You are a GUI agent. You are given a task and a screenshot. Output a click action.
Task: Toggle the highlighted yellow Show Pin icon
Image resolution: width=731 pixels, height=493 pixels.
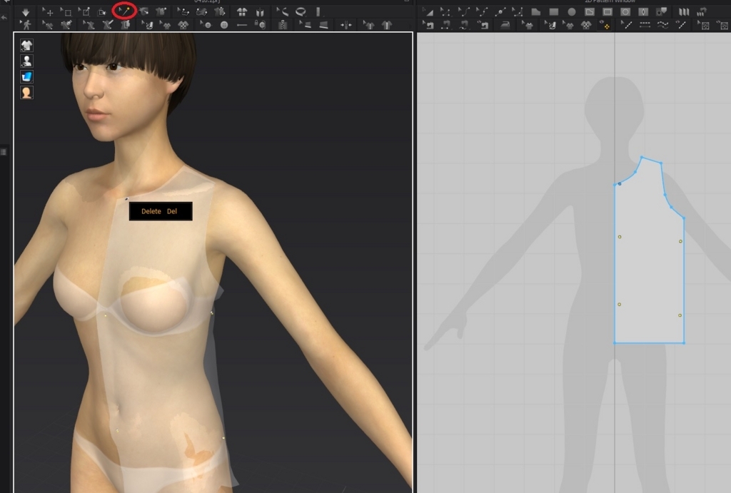click(605, 26)
